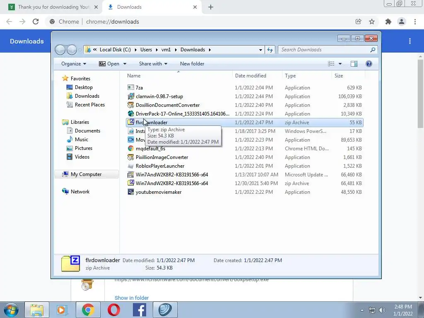Click the search magnifier in Explorer
Viewport: 424px width, 318px height.
[373, 50]
